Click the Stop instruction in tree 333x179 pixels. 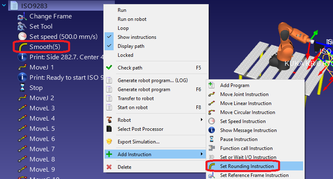point(36,88)
